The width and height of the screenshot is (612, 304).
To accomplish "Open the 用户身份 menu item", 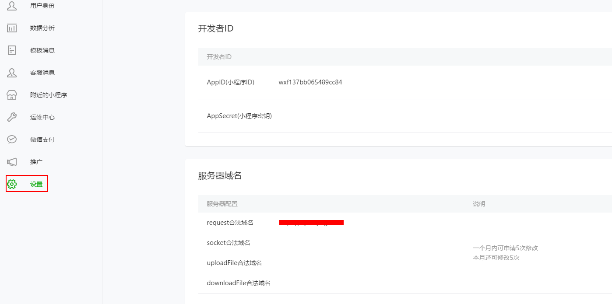I will pos(42,6).
